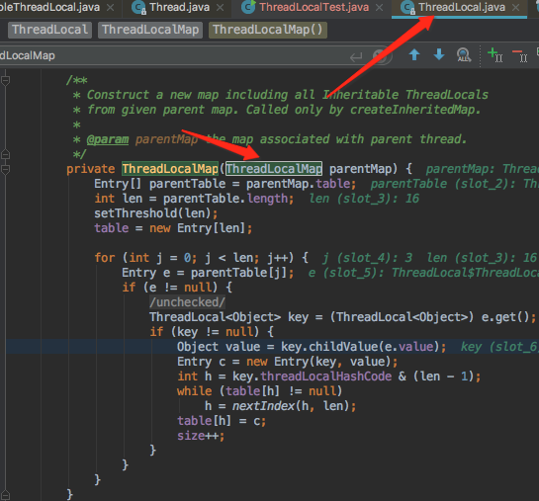Click 'threadLocalHashCode' field reference
Screen dimensions: 539x501
click(x=326, y=376)
